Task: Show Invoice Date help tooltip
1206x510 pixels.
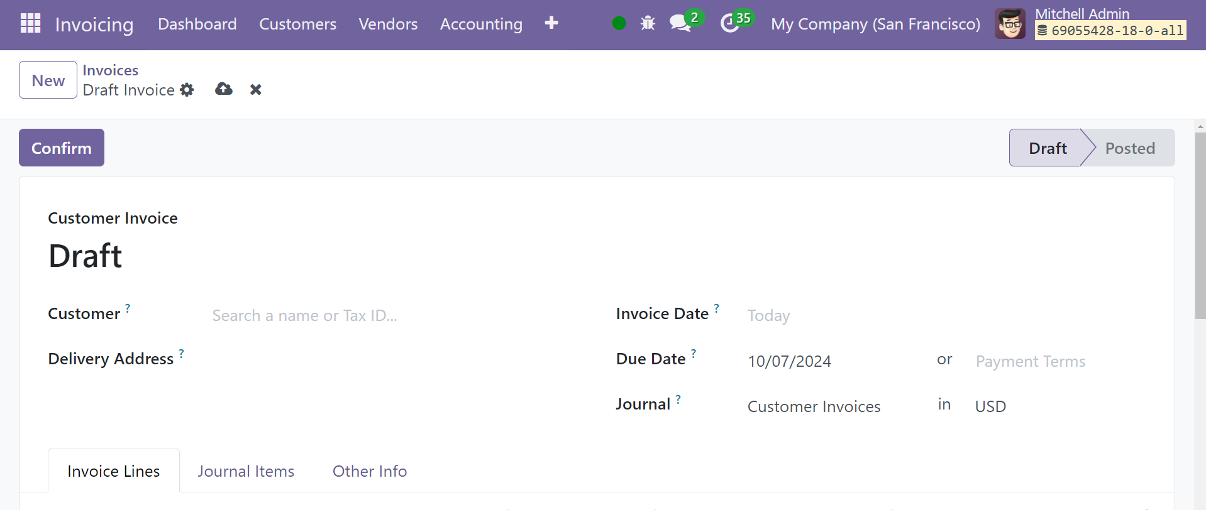Action: (x=717, y=308)
